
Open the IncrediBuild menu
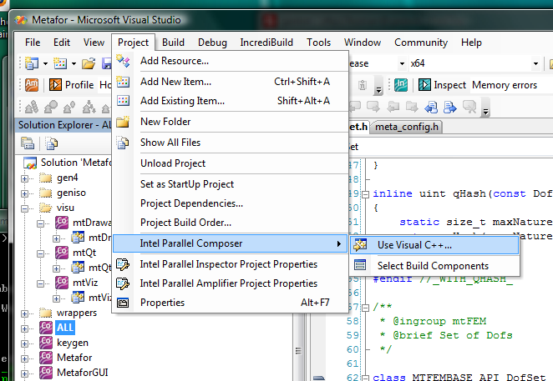pyautogui.click(x=266, y=43)
